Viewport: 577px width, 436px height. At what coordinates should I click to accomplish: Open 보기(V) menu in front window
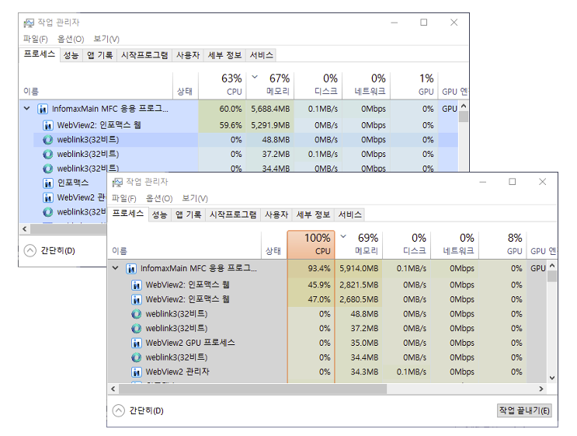click(x=195, y=198)
